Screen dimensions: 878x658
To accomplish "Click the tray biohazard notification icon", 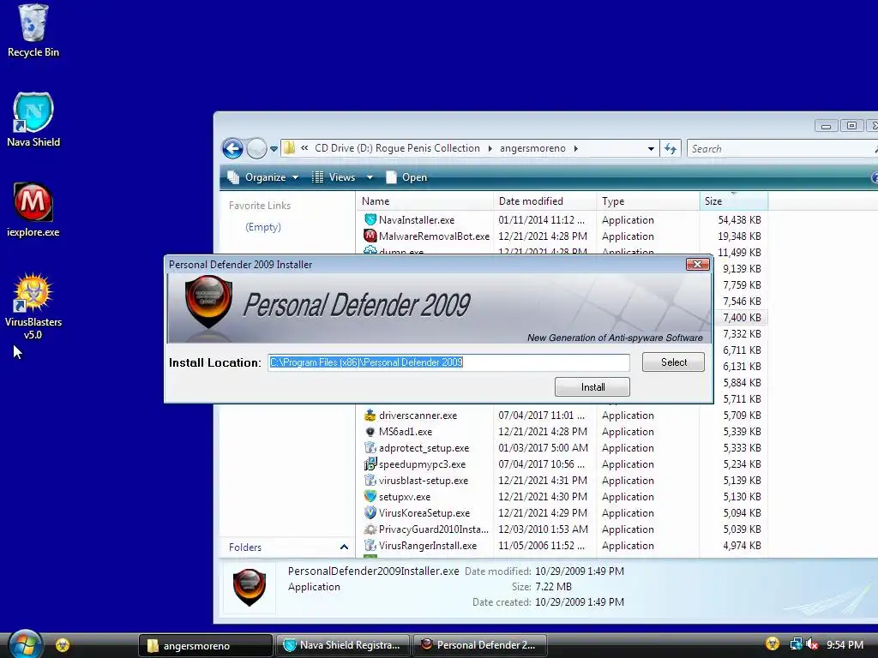I will 773,644.
